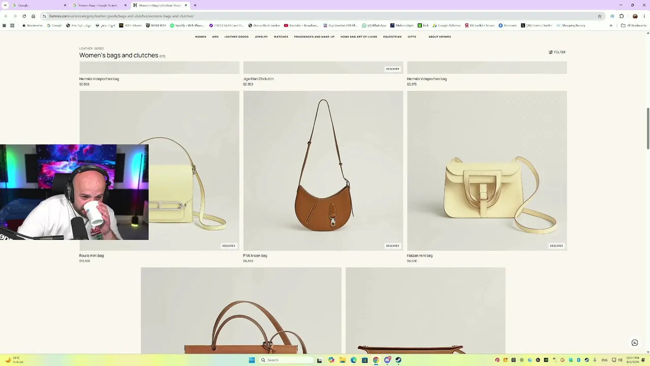
Task: Open the Jewelry menu
Action: tap(261, 37)
